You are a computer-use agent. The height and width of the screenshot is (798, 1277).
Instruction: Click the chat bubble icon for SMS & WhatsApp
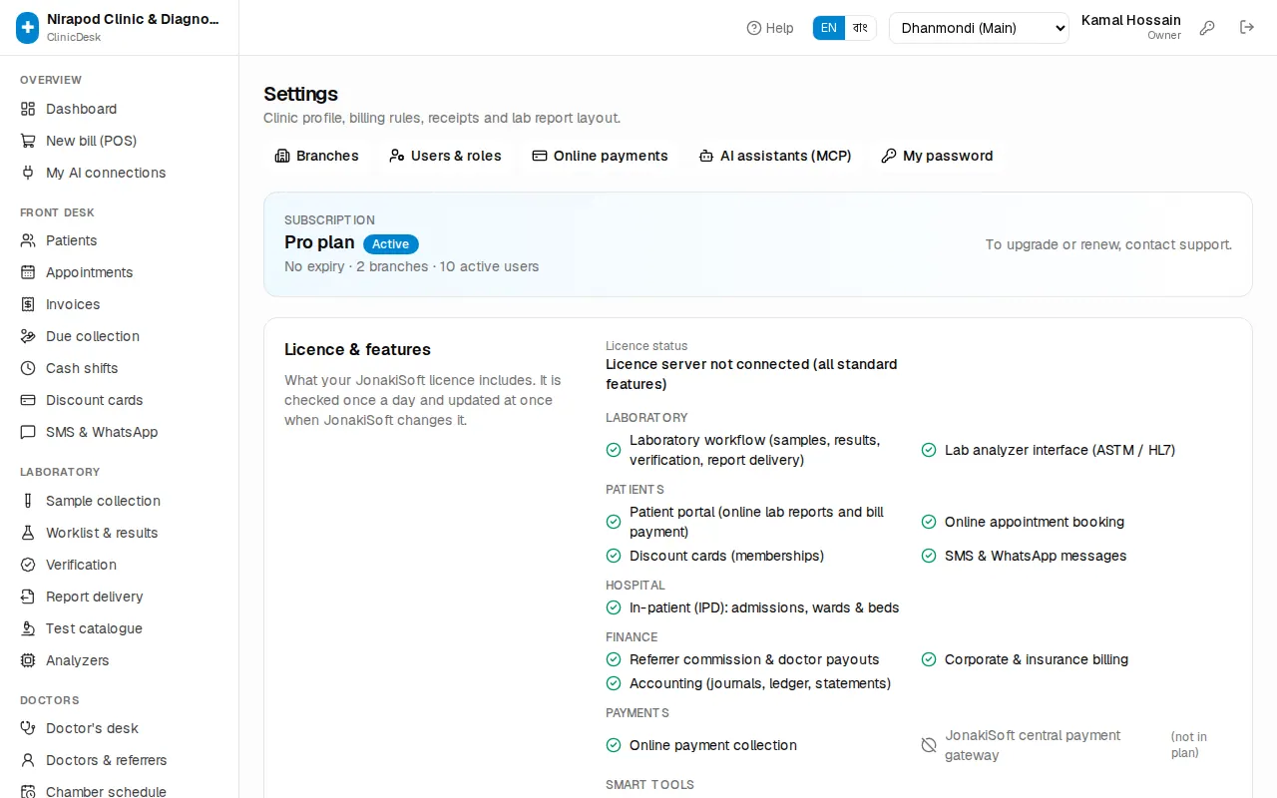28,432
